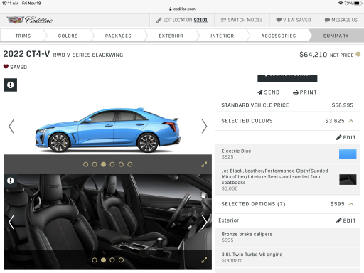
Task: Click the Cadillac logo
Action: click(30, 20)
